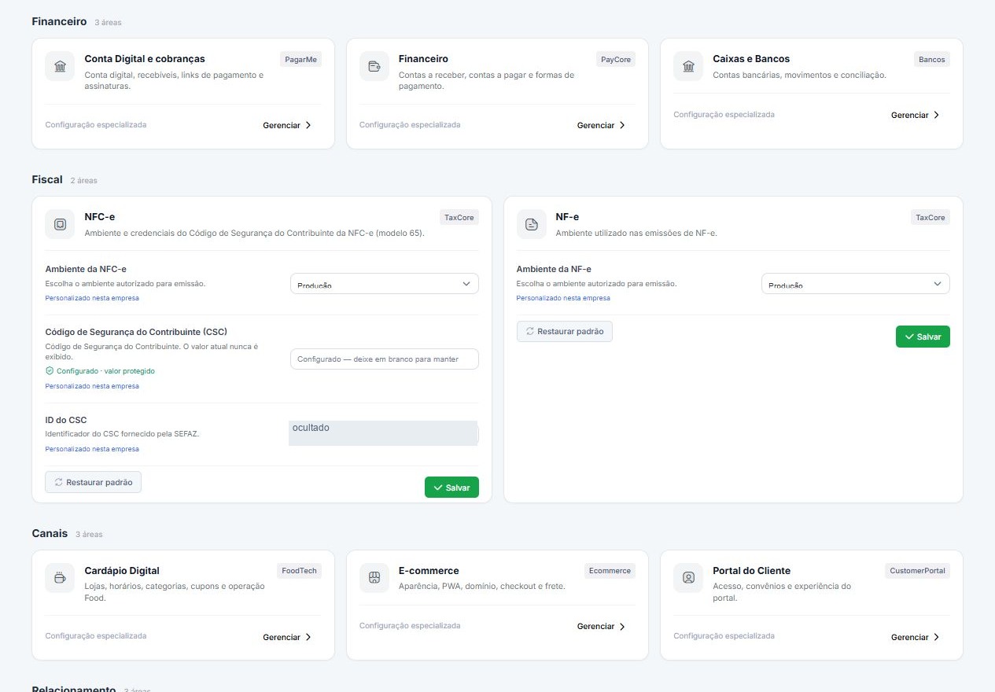The image size is (995, 692).
Task: Save the NF-e settings
Action: click(x=923, y=337)
